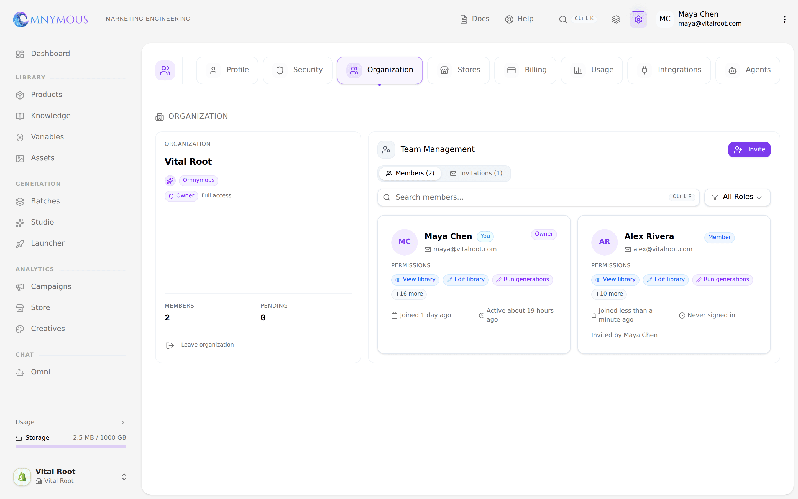Focus the Search members field
The image size is (798, 499).
coord(538,197)
